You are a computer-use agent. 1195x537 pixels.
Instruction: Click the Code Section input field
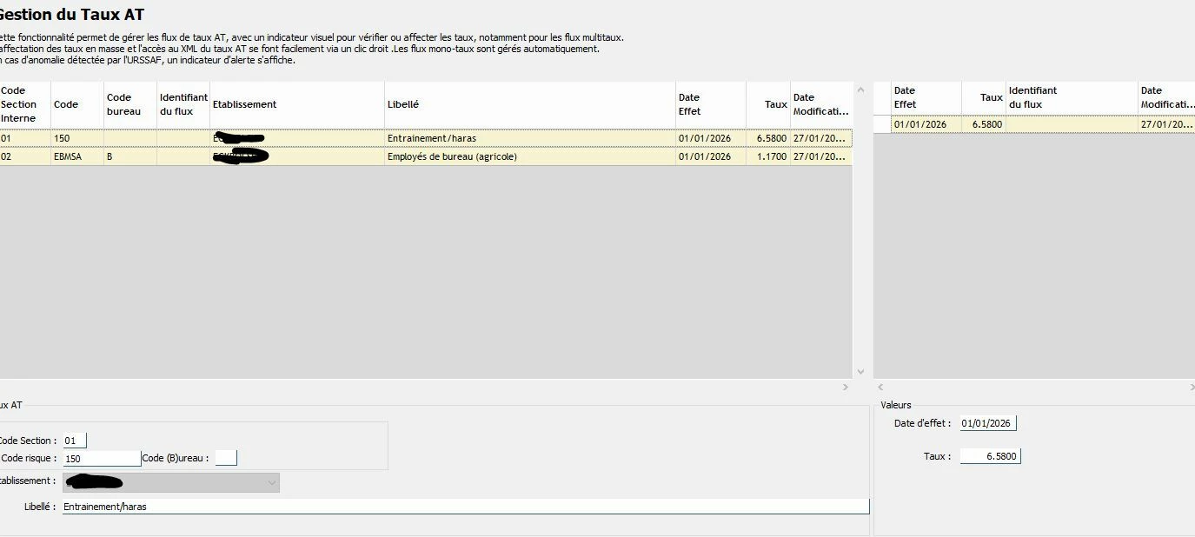[75, 441]
